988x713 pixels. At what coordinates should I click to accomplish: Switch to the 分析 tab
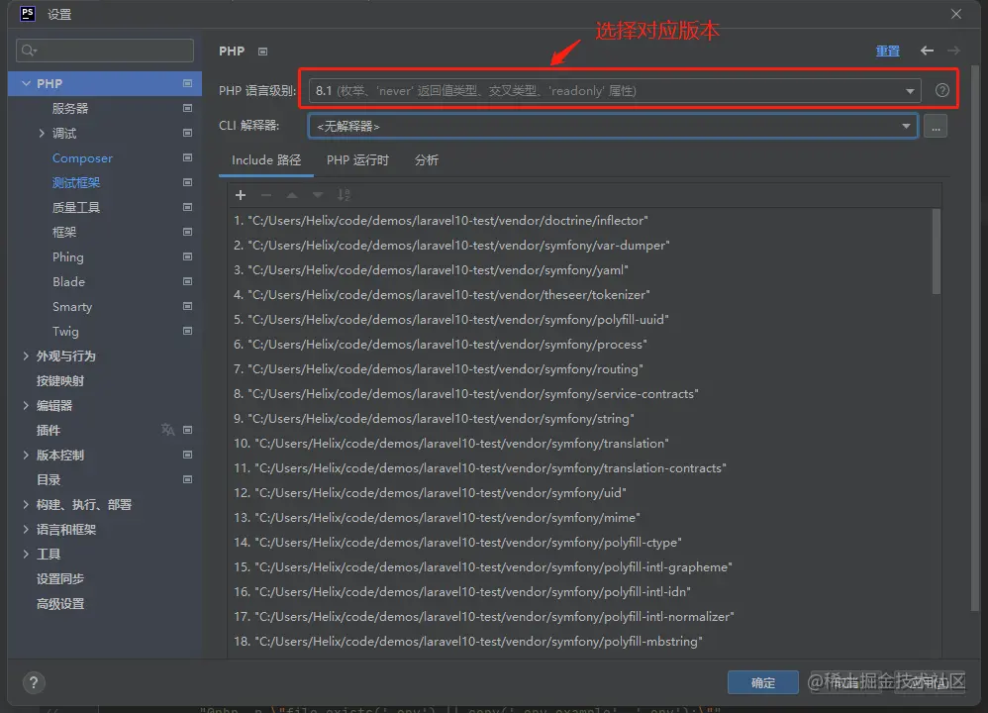coord(427,160)
